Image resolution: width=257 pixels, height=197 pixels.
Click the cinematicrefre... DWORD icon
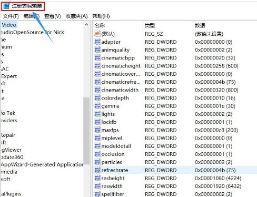tap(97, 82)
